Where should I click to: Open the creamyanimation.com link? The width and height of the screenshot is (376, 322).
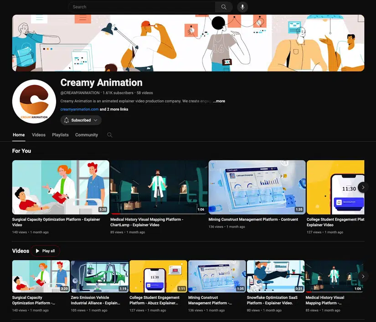point(79,109)
